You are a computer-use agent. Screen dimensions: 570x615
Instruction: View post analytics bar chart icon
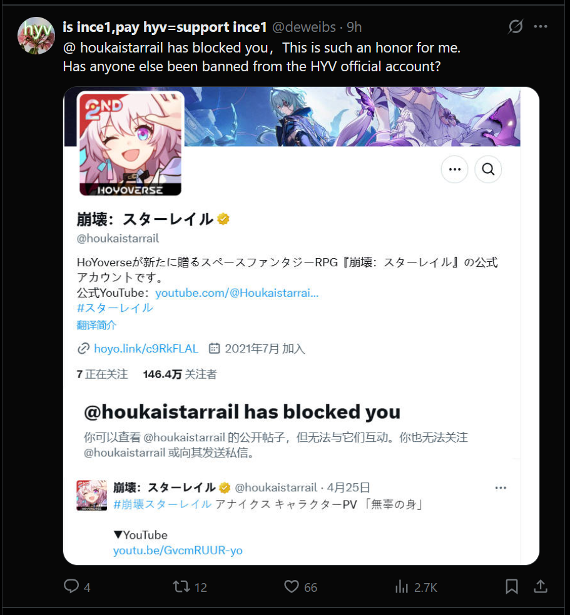pyautogui.click(x=402, y=587)
